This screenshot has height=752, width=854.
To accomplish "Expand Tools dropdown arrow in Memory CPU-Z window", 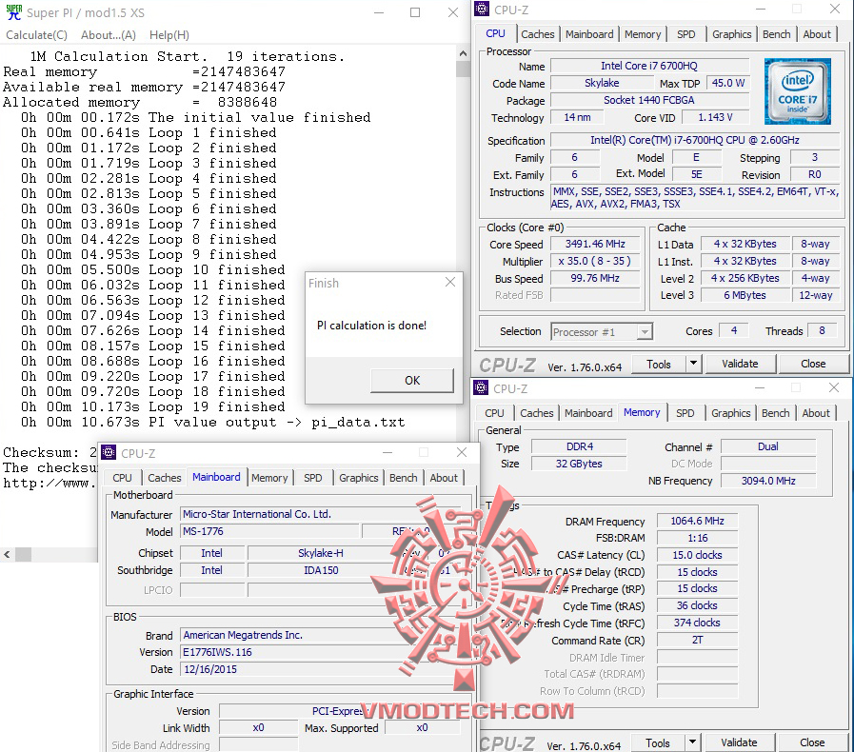I will (692, 742).
